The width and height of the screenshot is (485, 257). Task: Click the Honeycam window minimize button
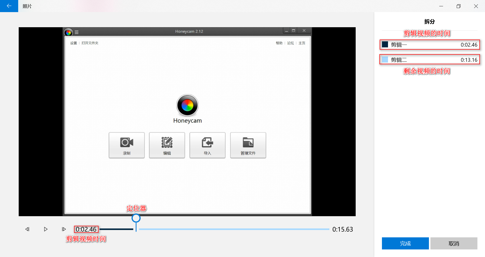coord(286,31)
